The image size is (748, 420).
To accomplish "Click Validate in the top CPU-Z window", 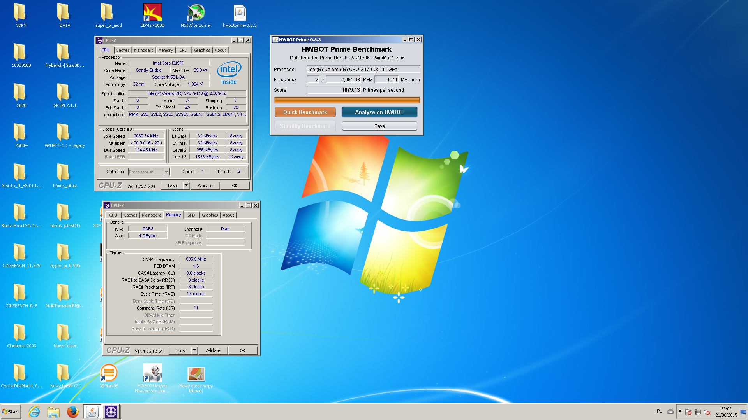I will pos(205,185).
